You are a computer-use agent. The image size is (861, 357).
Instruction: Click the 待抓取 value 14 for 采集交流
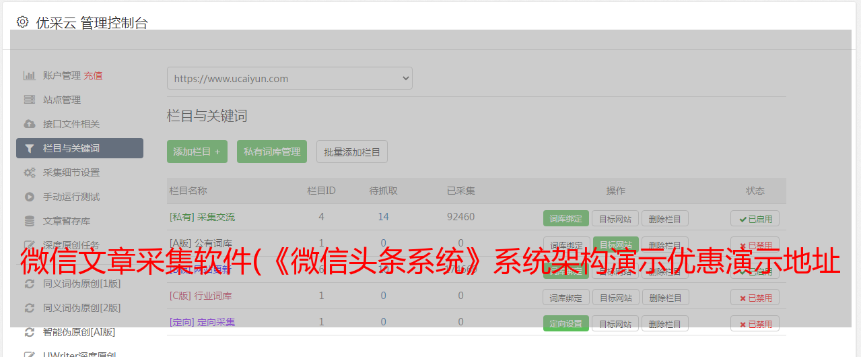[x=383, y=217]
